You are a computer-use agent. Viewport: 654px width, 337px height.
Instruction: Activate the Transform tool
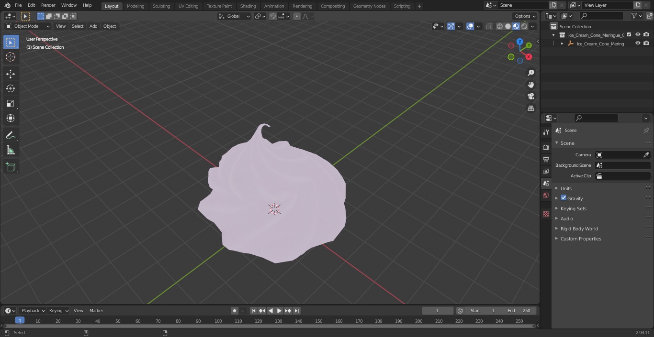[11, 118]
